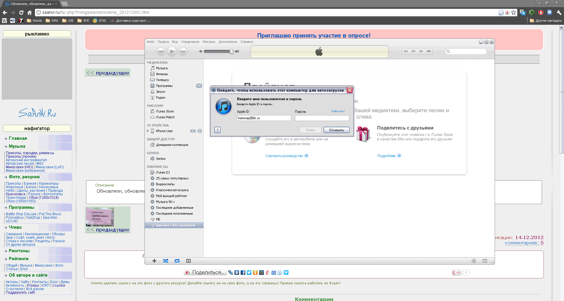Click the Смотреть руководство link
This screenshot has height=301, width=564.
(x=287, y=156)
